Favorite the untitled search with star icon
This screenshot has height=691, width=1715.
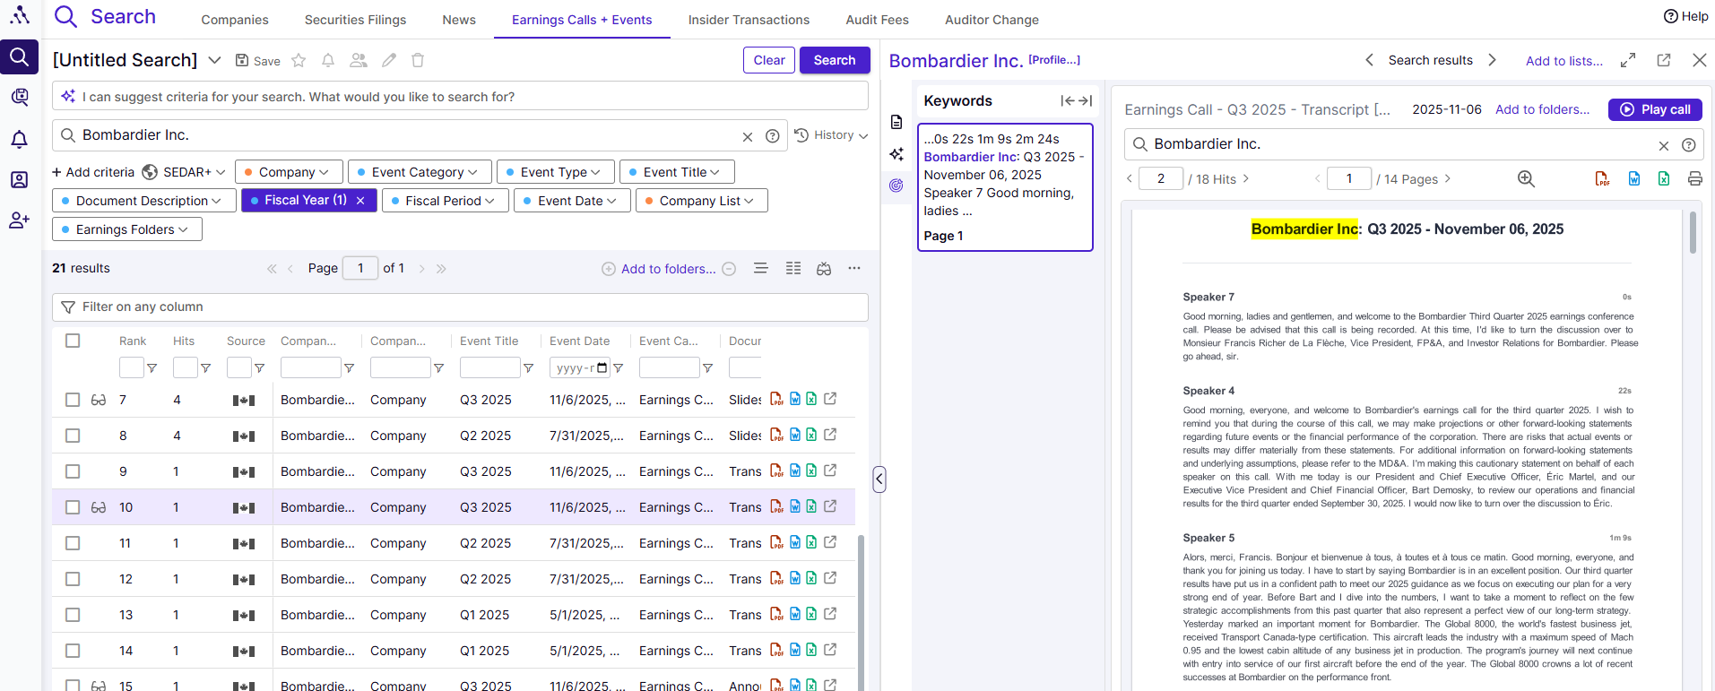pyautogui.click(x=299, y=60)
